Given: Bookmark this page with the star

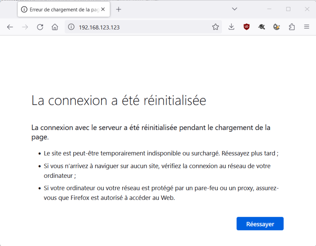Looking at the screenshot, I should 215,27.
